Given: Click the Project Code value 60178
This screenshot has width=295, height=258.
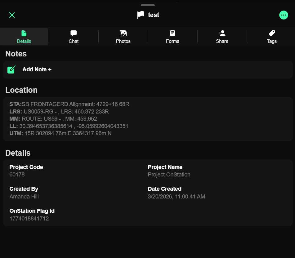Looking at the screenshot, I should (17, 175).
